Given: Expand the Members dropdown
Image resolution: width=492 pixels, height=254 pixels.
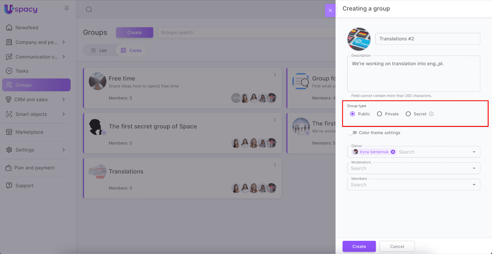Looking at the screenshot, I should pyautogui.click(x=474, y=185).
